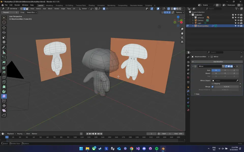
Task: Expand the MushroomMan outliner item
Action: point(193,26)
